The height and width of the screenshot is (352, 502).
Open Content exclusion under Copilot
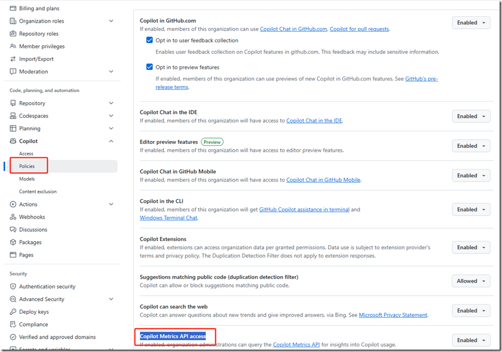[x=38, y=191]
